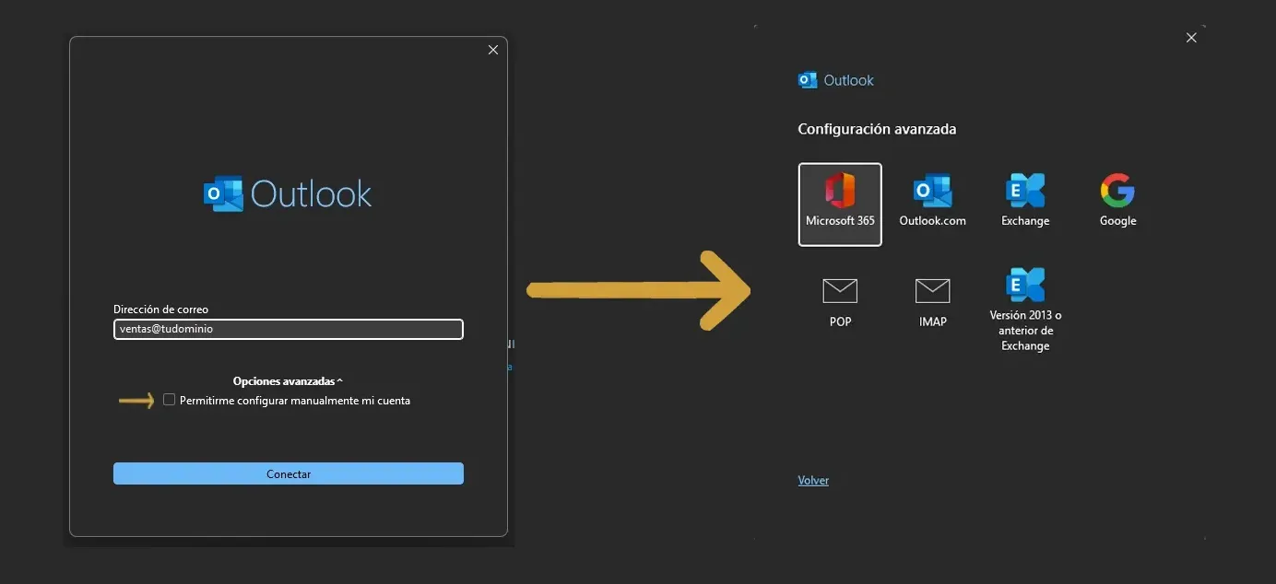The width and height of the screenshot is (1276, 584).
Task: Choose the IMAP protocol envelope icon
Action: pos(932,290)
